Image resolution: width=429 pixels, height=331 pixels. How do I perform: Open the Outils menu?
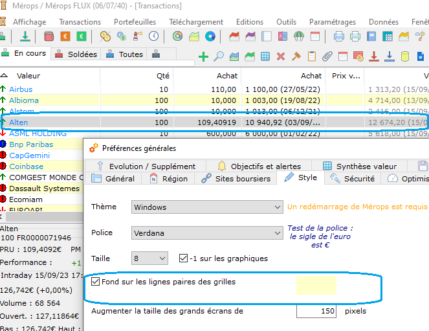tap(286, 21)
